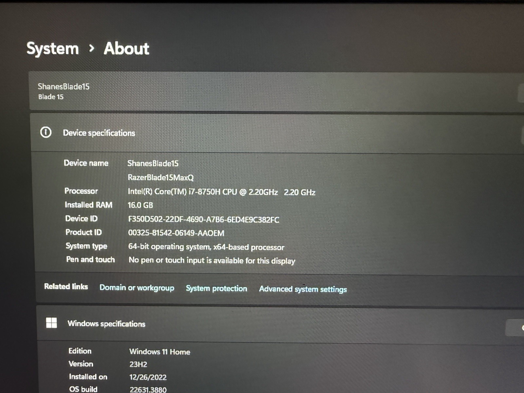Click the Device ID label
Viewport: 524px width, 393px height.
[82, 218]
